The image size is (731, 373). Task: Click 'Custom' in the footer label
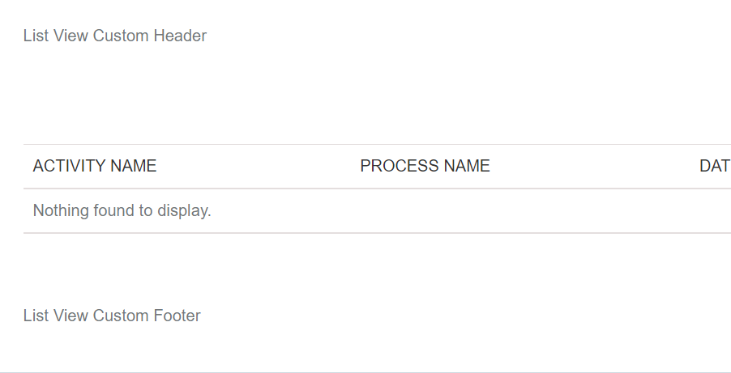tap(121, 316)
